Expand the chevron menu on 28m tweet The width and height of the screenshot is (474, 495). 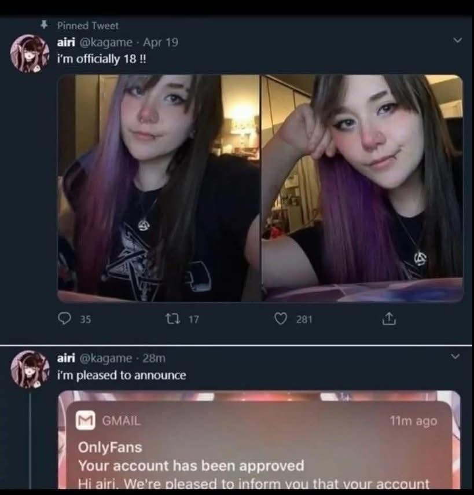coord(455,357)
